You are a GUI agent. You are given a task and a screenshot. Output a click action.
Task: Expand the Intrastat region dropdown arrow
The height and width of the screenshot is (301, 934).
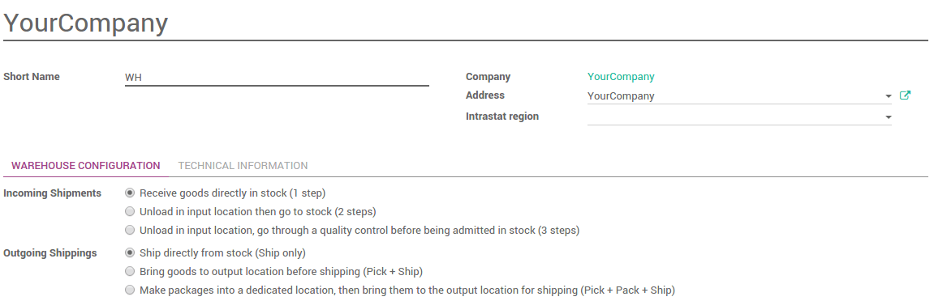(888, 117)
